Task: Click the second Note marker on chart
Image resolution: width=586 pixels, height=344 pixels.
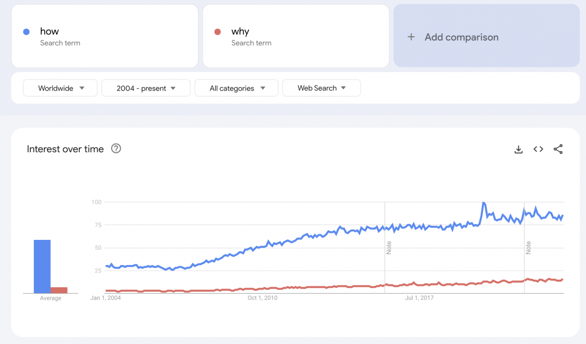Action: click(x=528, y=247)
